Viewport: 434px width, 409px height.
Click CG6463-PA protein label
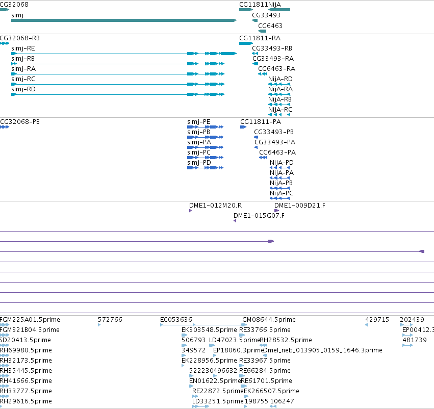(x=277, y=152)
